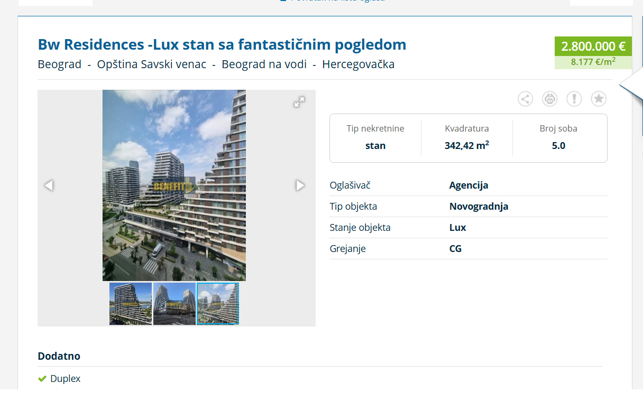Select first gallery thumbnail
This screenshot has width=643, height=411.
tap(131, 304)
